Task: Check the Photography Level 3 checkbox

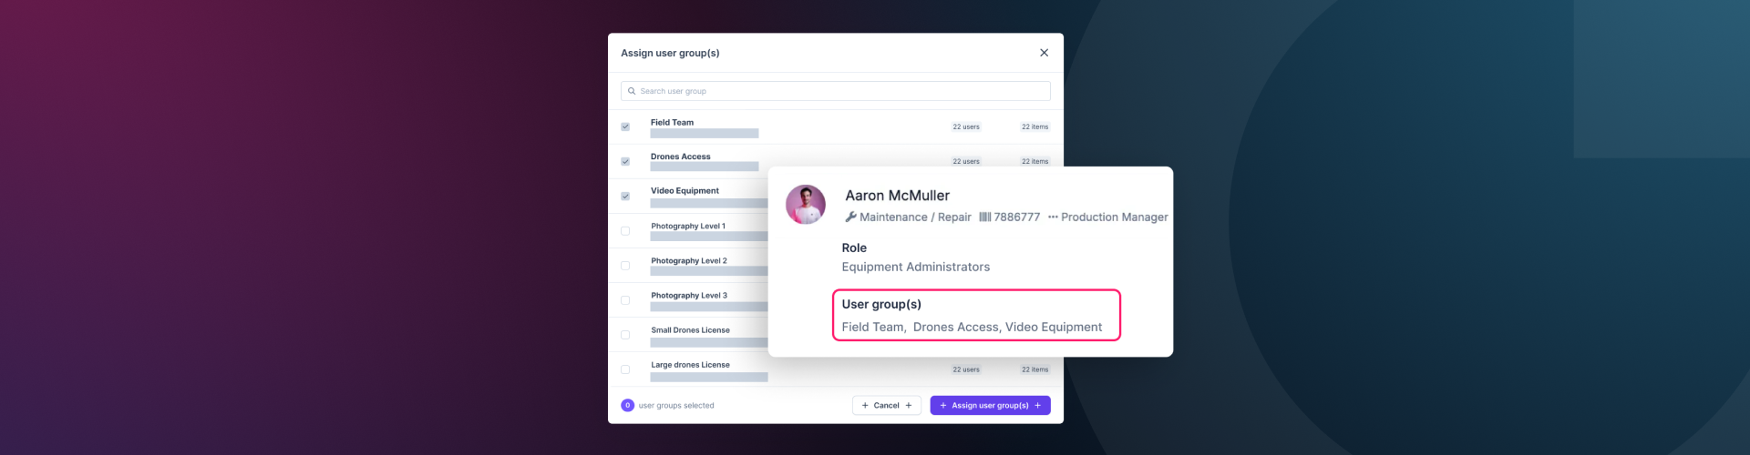Action: pos(625,300)
